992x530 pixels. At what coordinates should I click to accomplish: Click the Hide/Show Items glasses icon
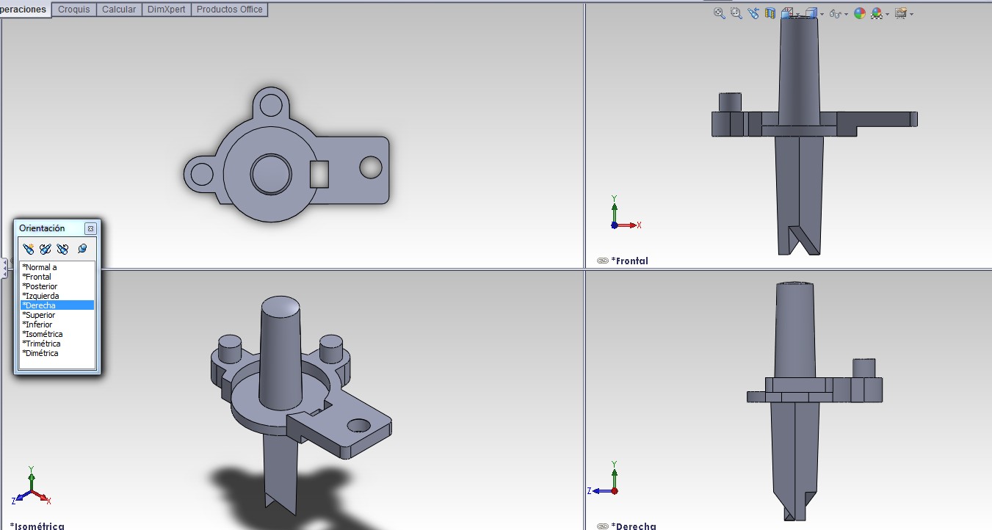point(834,13)
